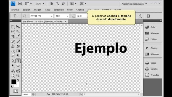Click Zoom tool in application bar

tap(57, 4)
